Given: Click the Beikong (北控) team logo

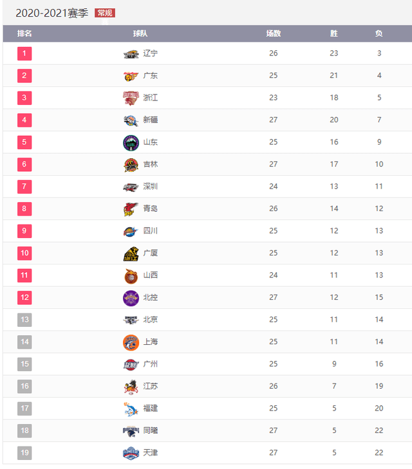Looking at the screenshot, I should 131,298.
